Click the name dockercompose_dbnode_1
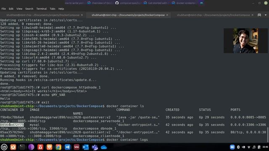This screenshot has width=269, height=151. 95,129
